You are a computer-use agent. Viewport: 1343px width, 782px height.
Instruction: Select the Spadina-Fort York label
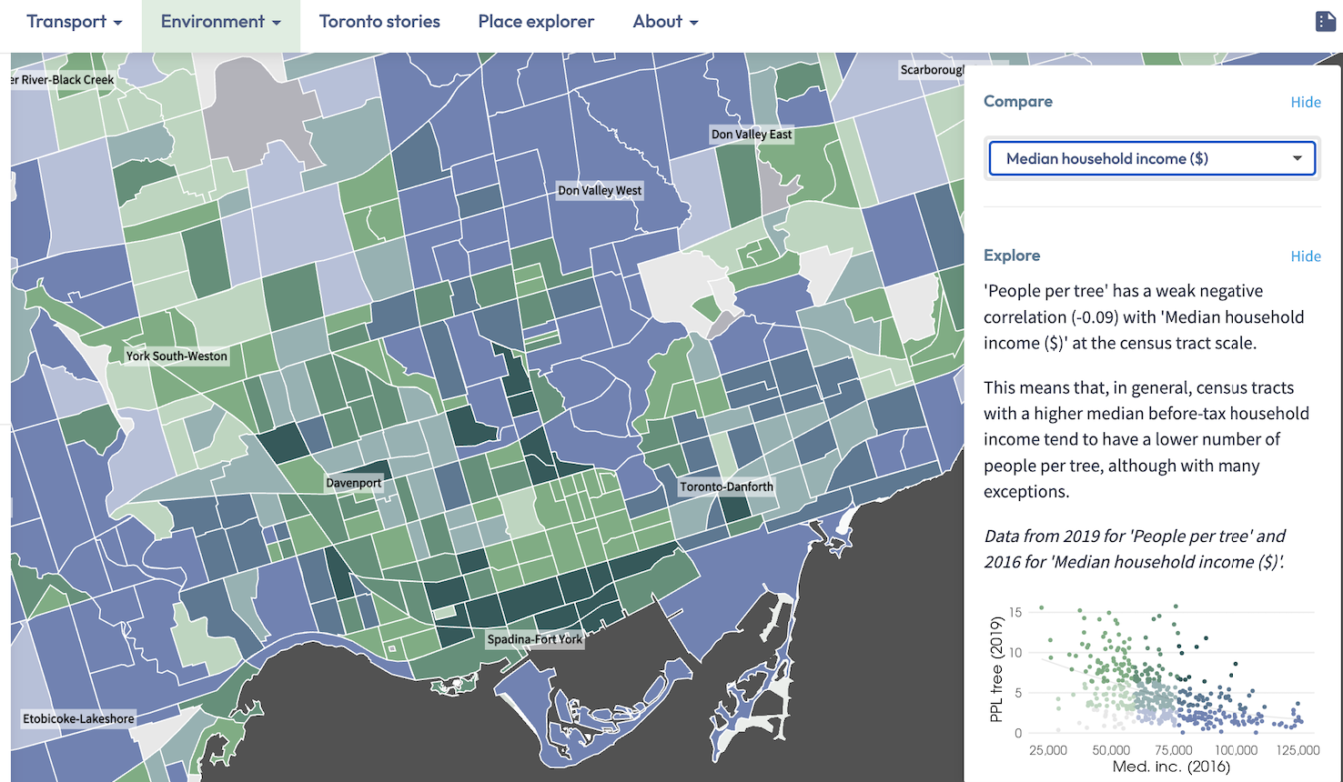click(x=534, y=639)
